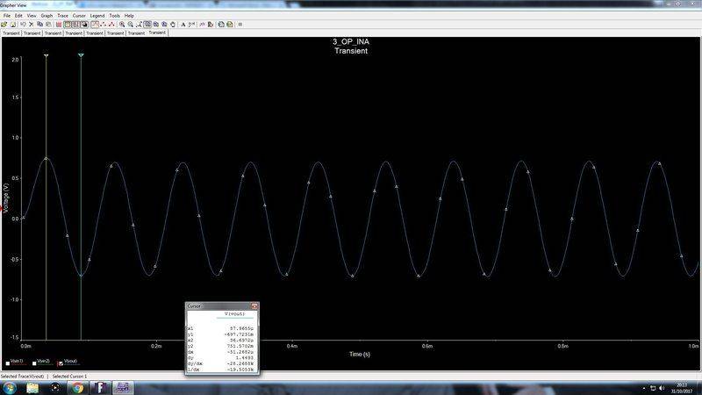Open the Tools menu
702x395 pixels.
click(114, 16)
